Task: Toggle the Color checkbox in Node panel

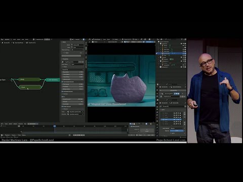Action: click(65, 53)
